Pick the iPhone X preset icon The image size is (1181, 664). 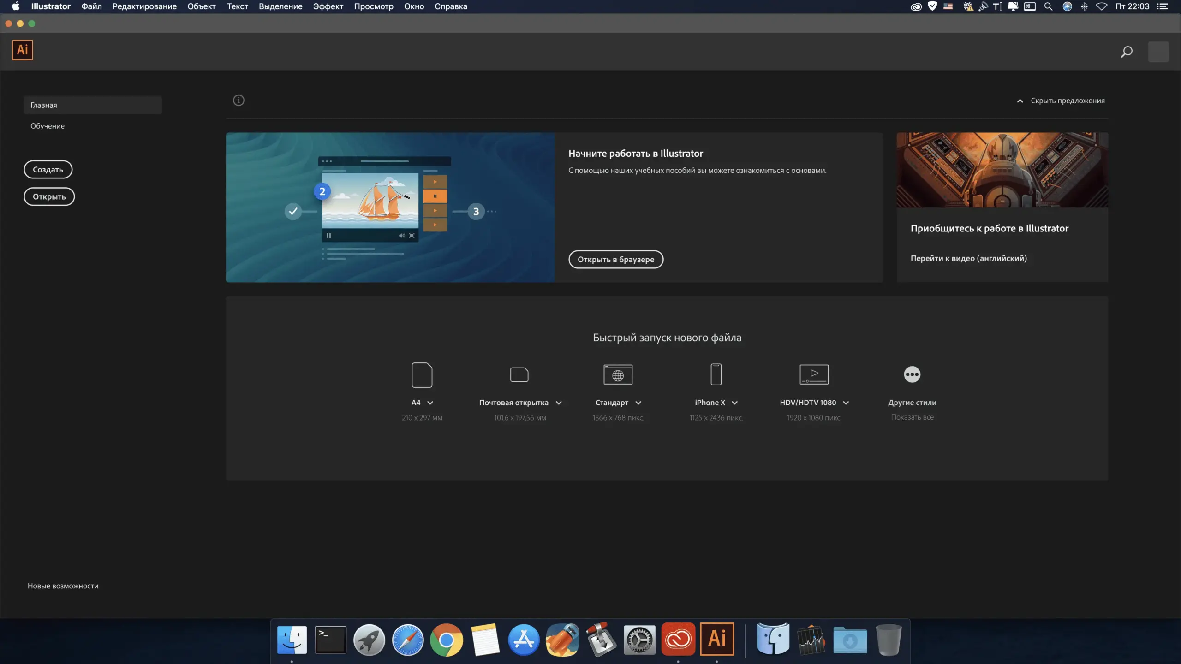coord(716,374)
